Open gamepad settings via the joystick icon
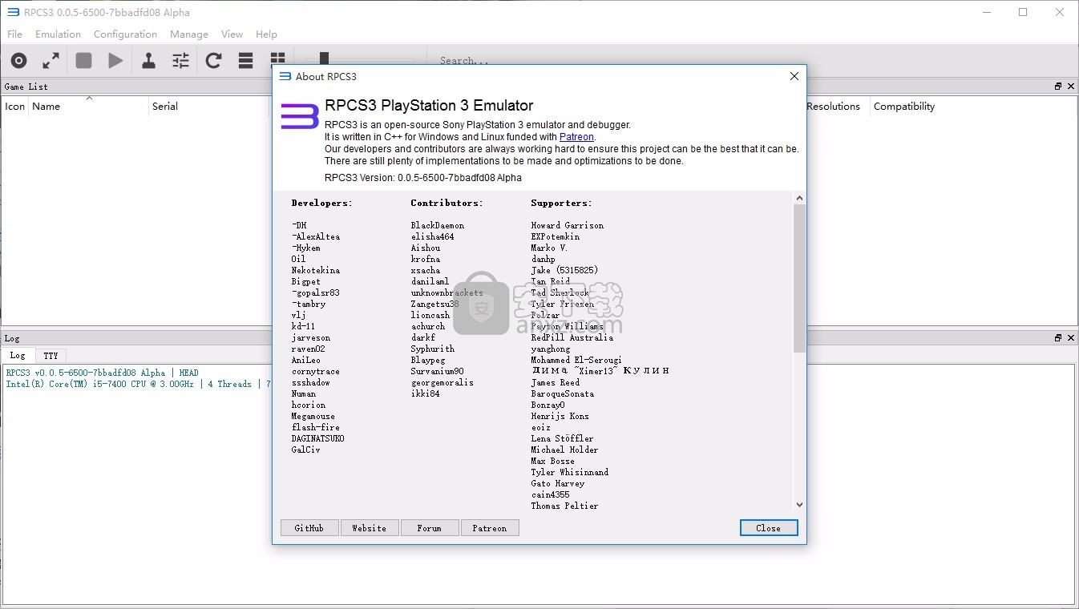 pyautogui.click(x=148, y=60)
